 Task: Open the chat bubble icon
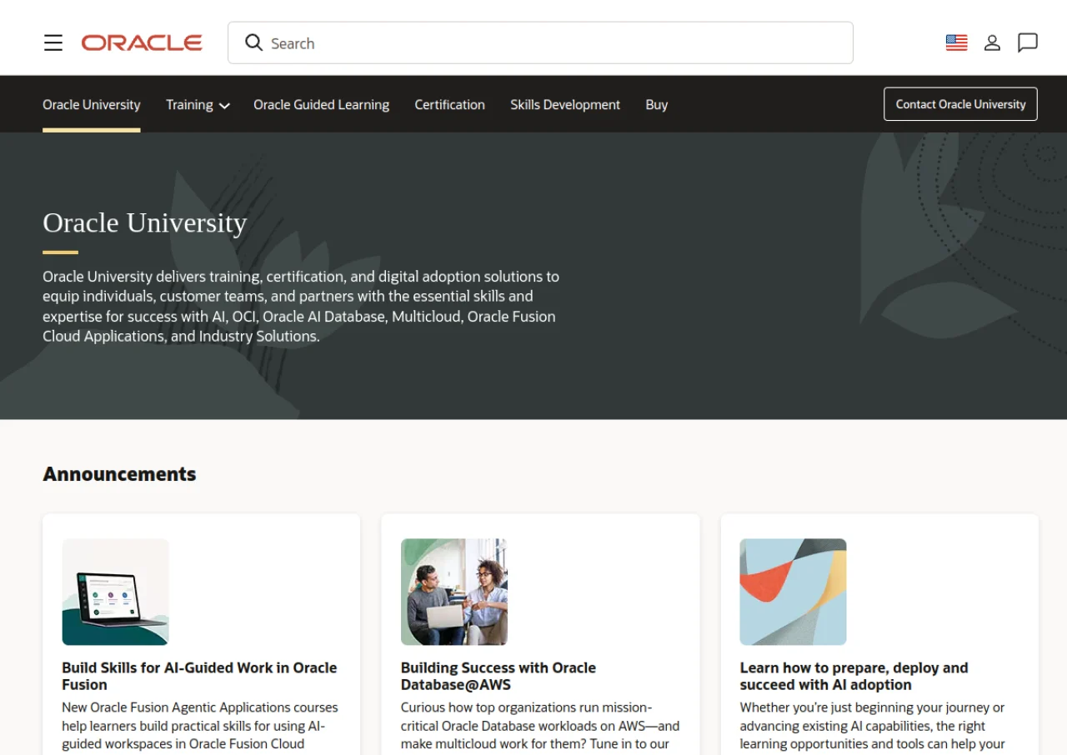[x=1028, y=42]
